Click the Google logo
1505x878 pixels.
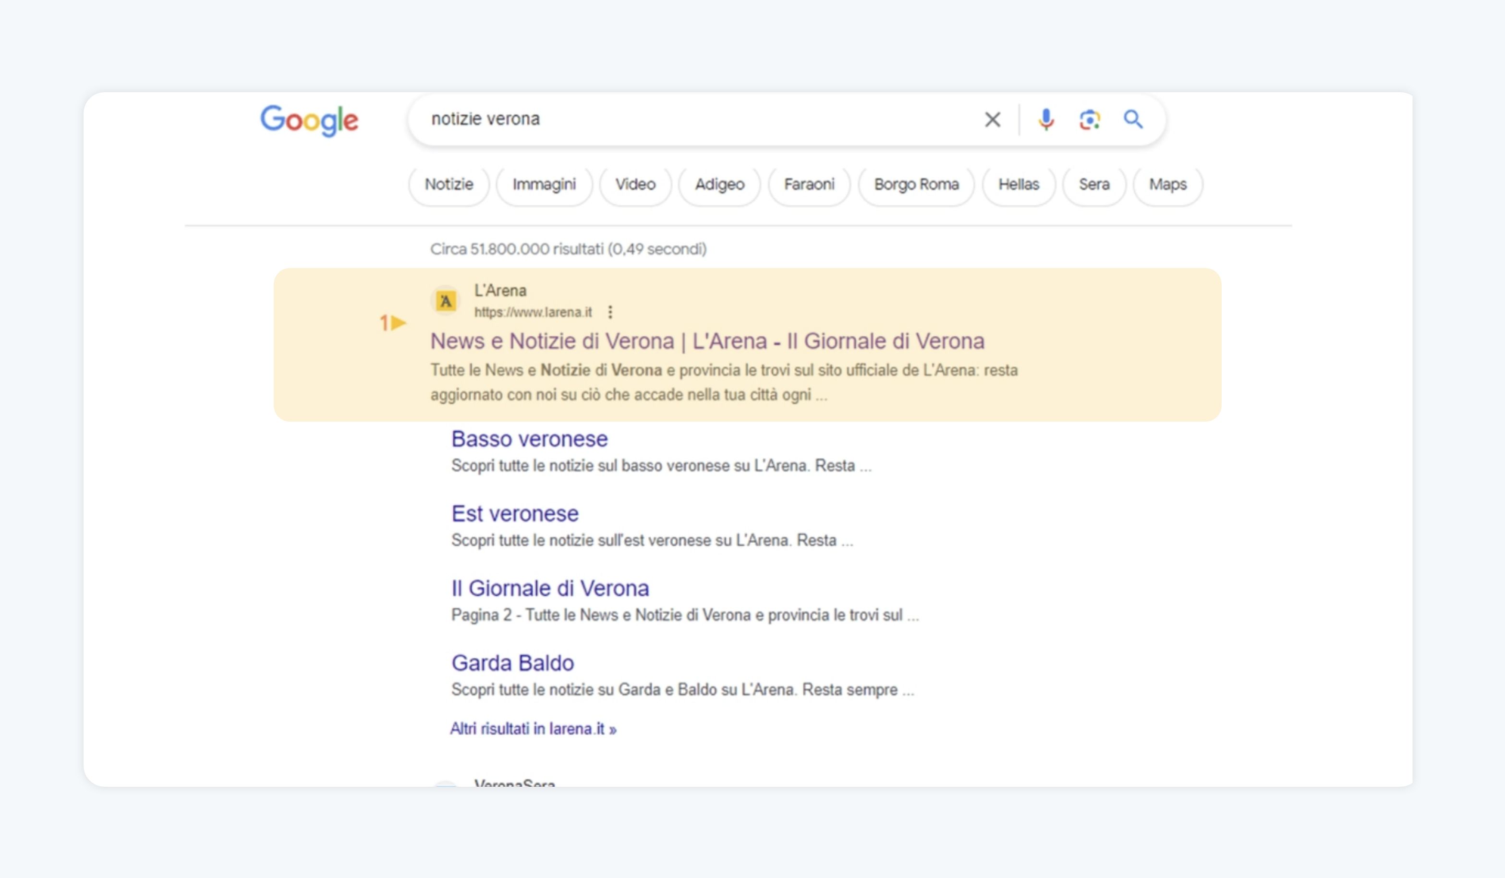pyautogui.click(x=309, y=121)
